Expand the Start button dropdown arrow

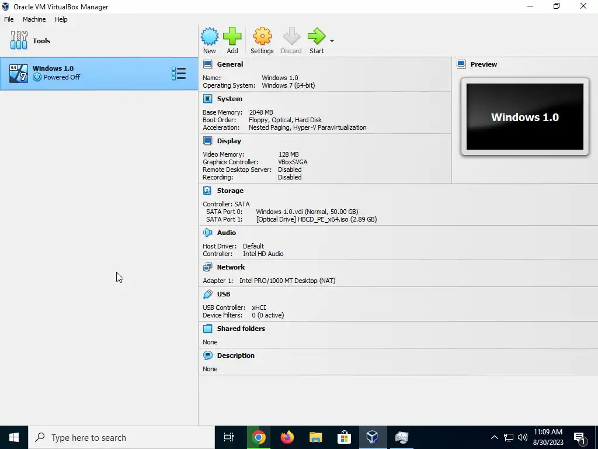pyautogui.click(x=332, y=40)
